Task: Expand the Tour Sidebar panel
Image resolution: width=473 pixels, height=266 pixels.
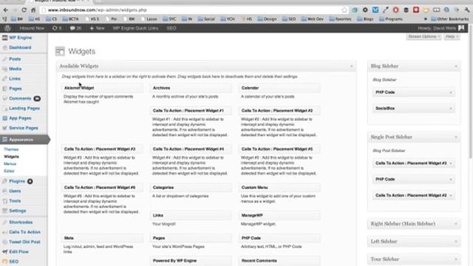Action: (456, 259)
